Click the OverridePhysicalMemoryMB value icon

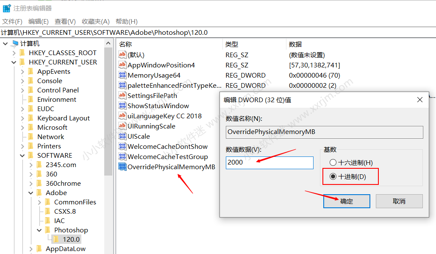122,166
